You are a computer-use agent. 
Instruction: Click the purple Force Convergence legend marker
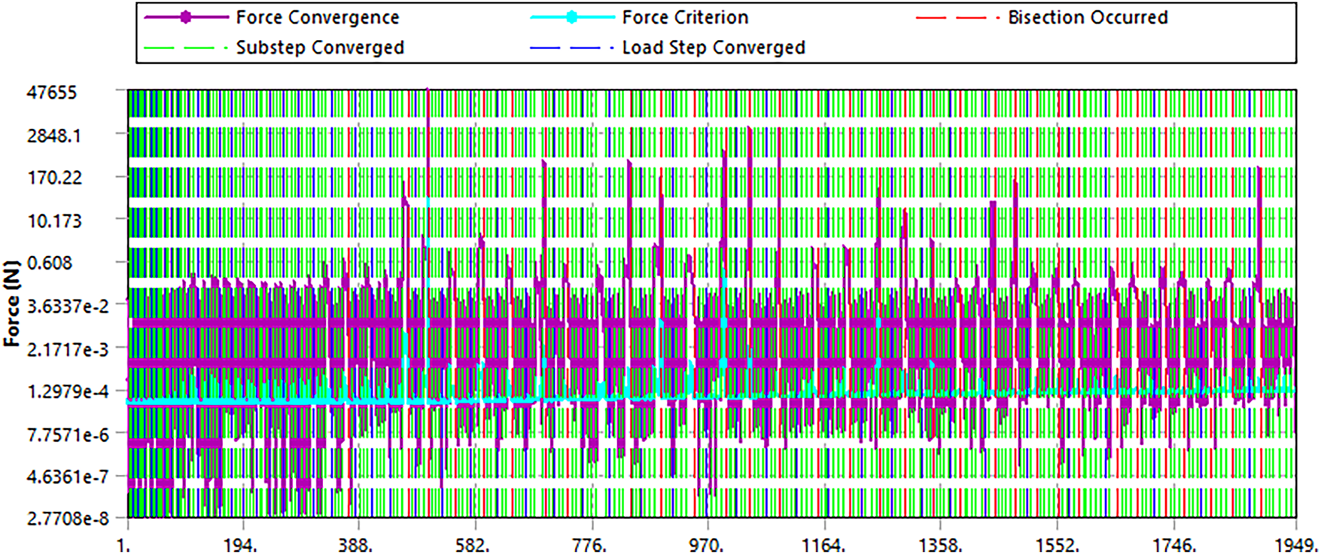(x=185, y=17)
